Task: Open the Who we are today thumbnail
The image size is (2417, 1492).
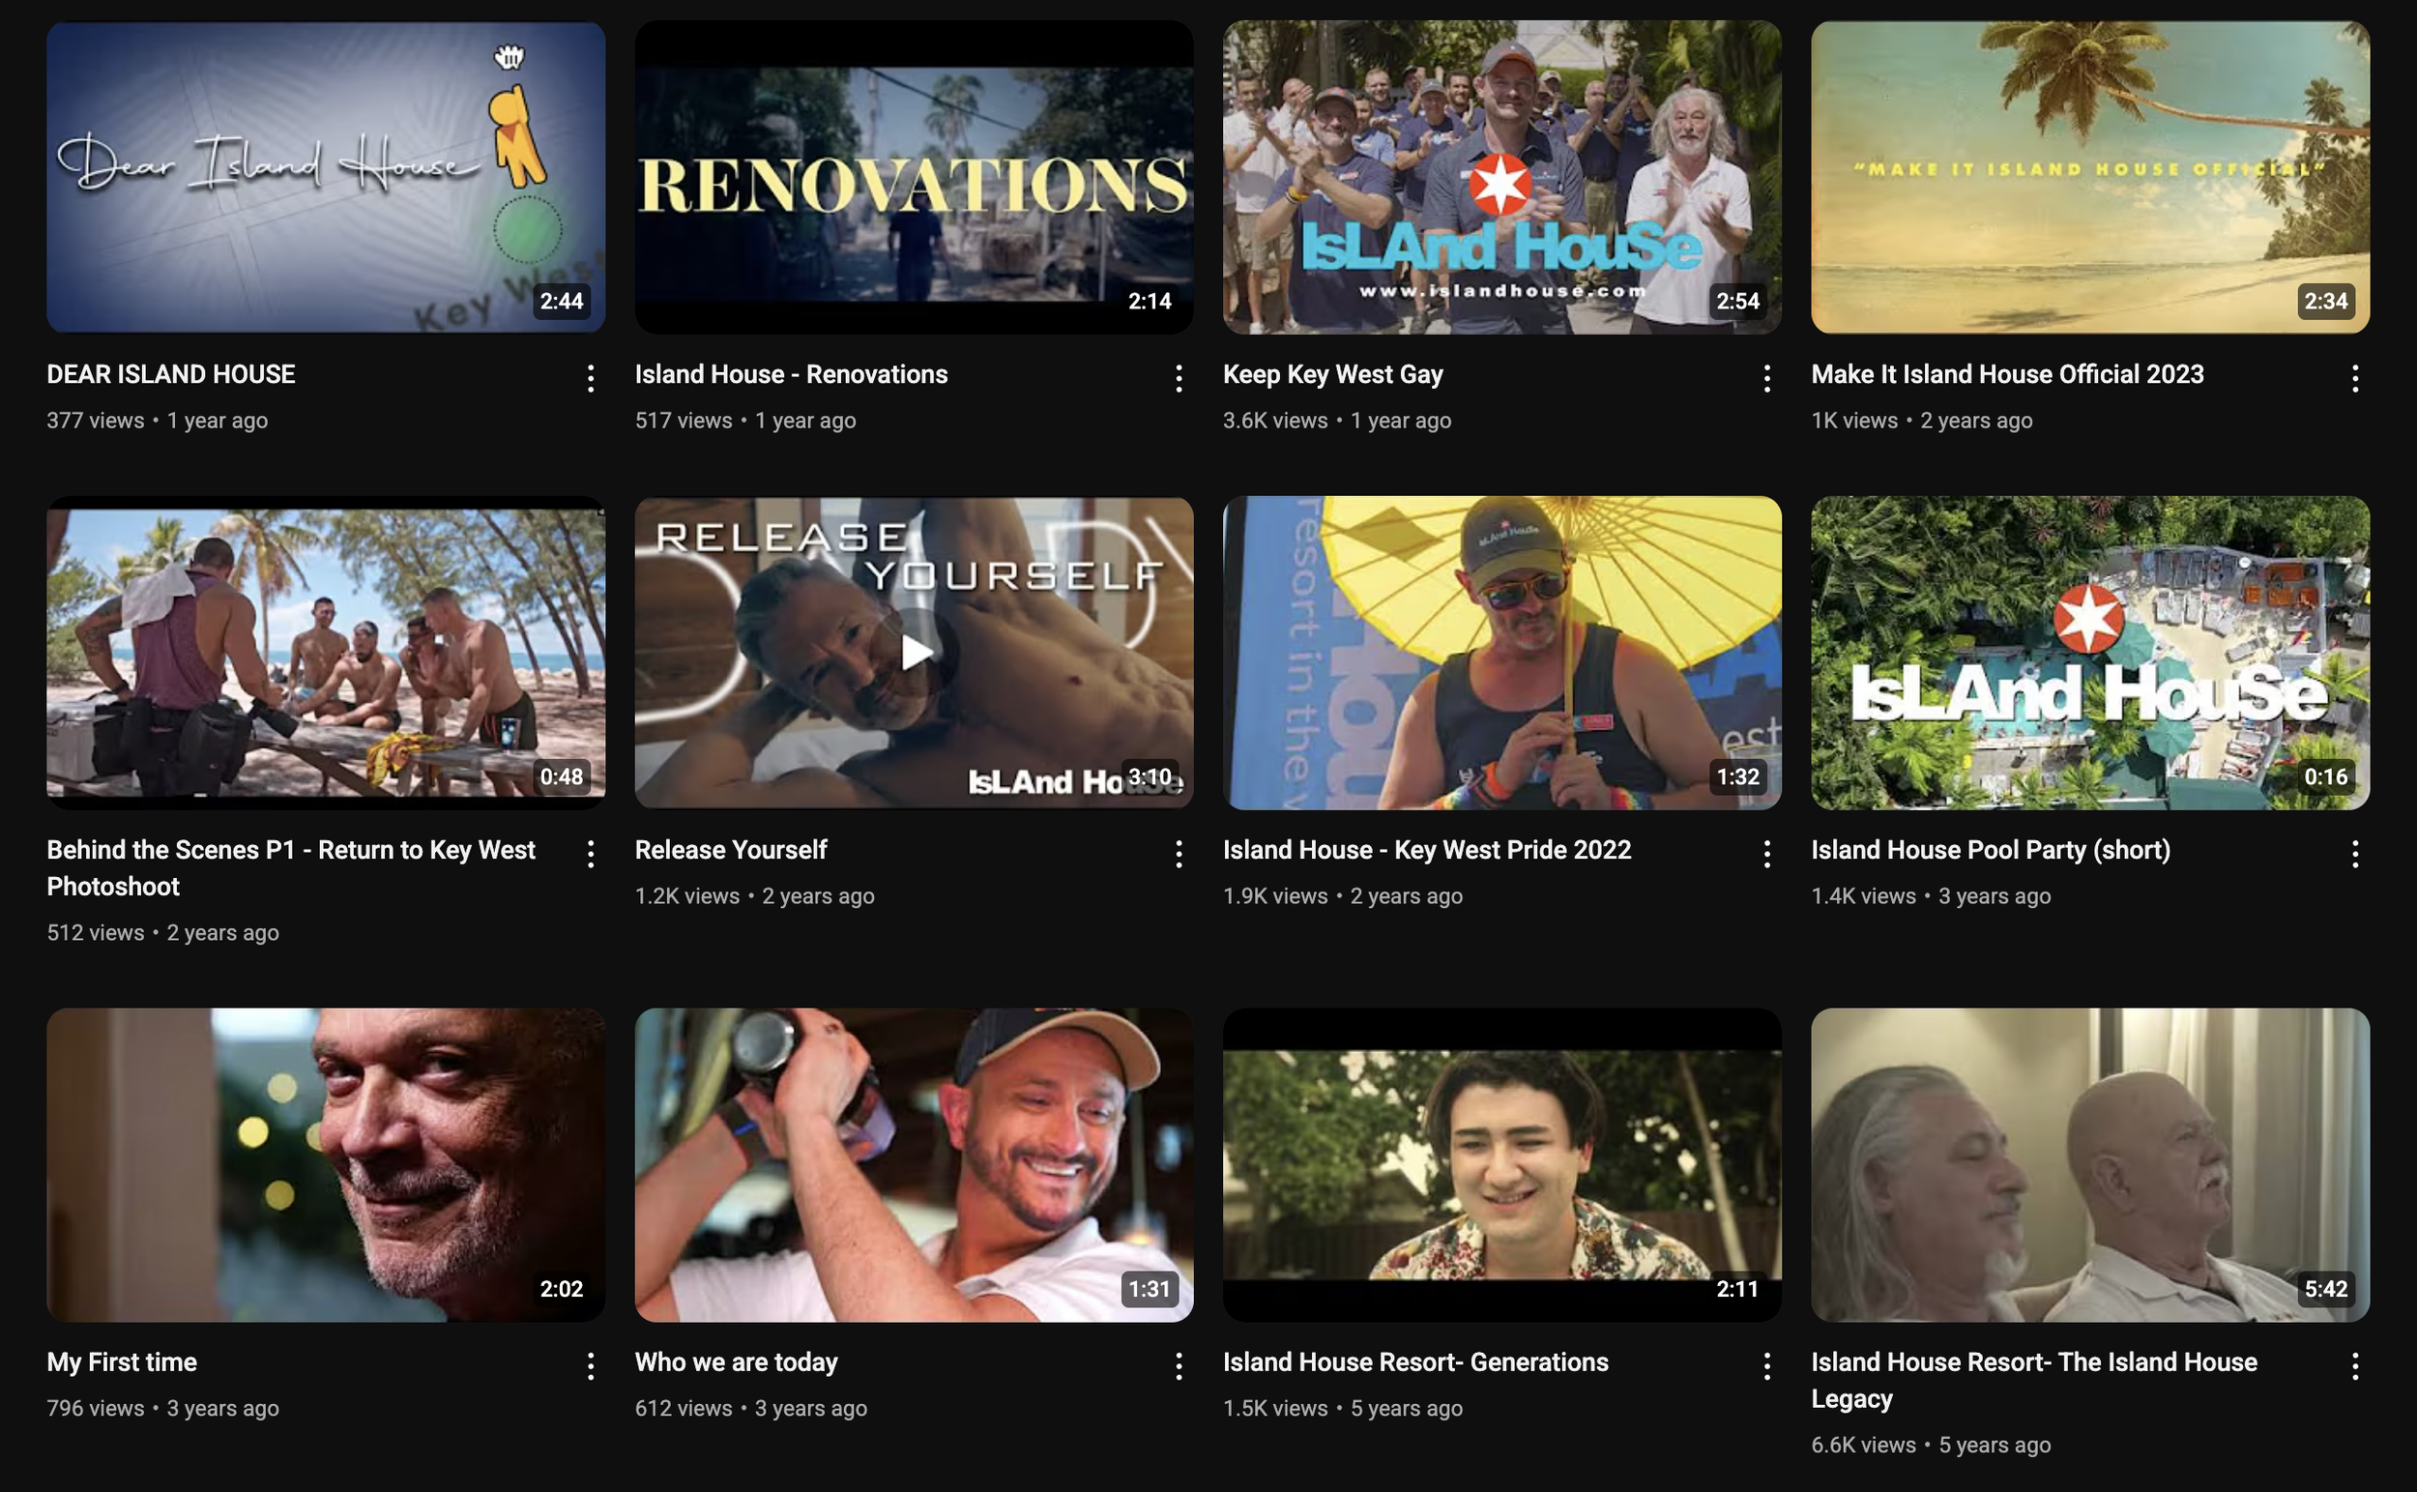Action: [x=914, y=1164]
